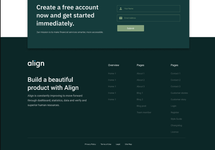Viewport: 215px width, 150px height.
Task: Visit the Customer story link
Action: coord(178,100)
